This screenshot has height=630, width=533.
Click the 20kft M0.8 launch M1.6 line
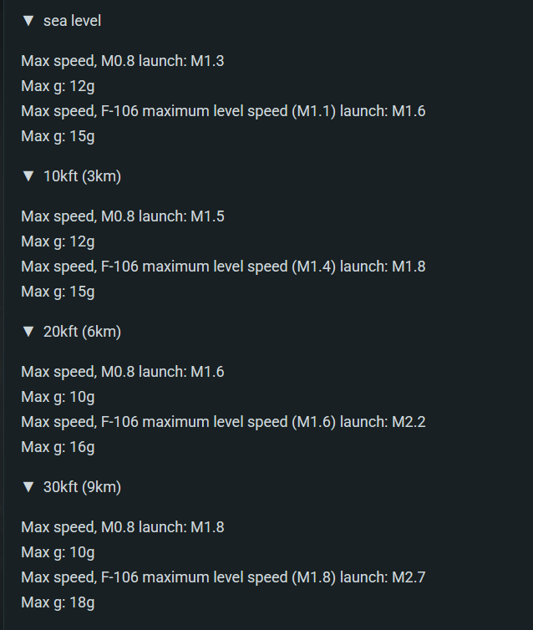click(123, 372)
